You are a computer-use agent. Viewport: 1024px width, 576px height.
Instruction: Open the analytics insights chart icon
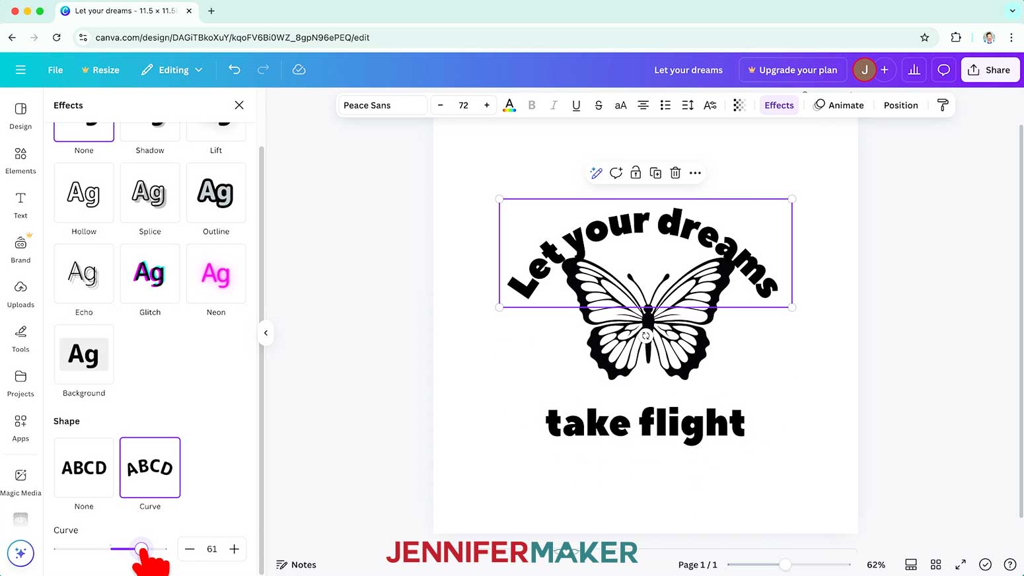914,69
